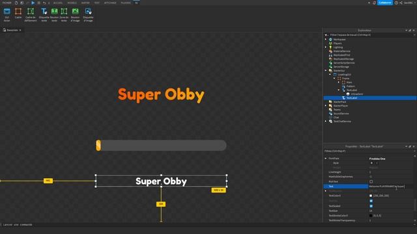Click the Workspace icon in Explorer
Viewport: 417px width, 234px height.
click(x=330, y=39)
